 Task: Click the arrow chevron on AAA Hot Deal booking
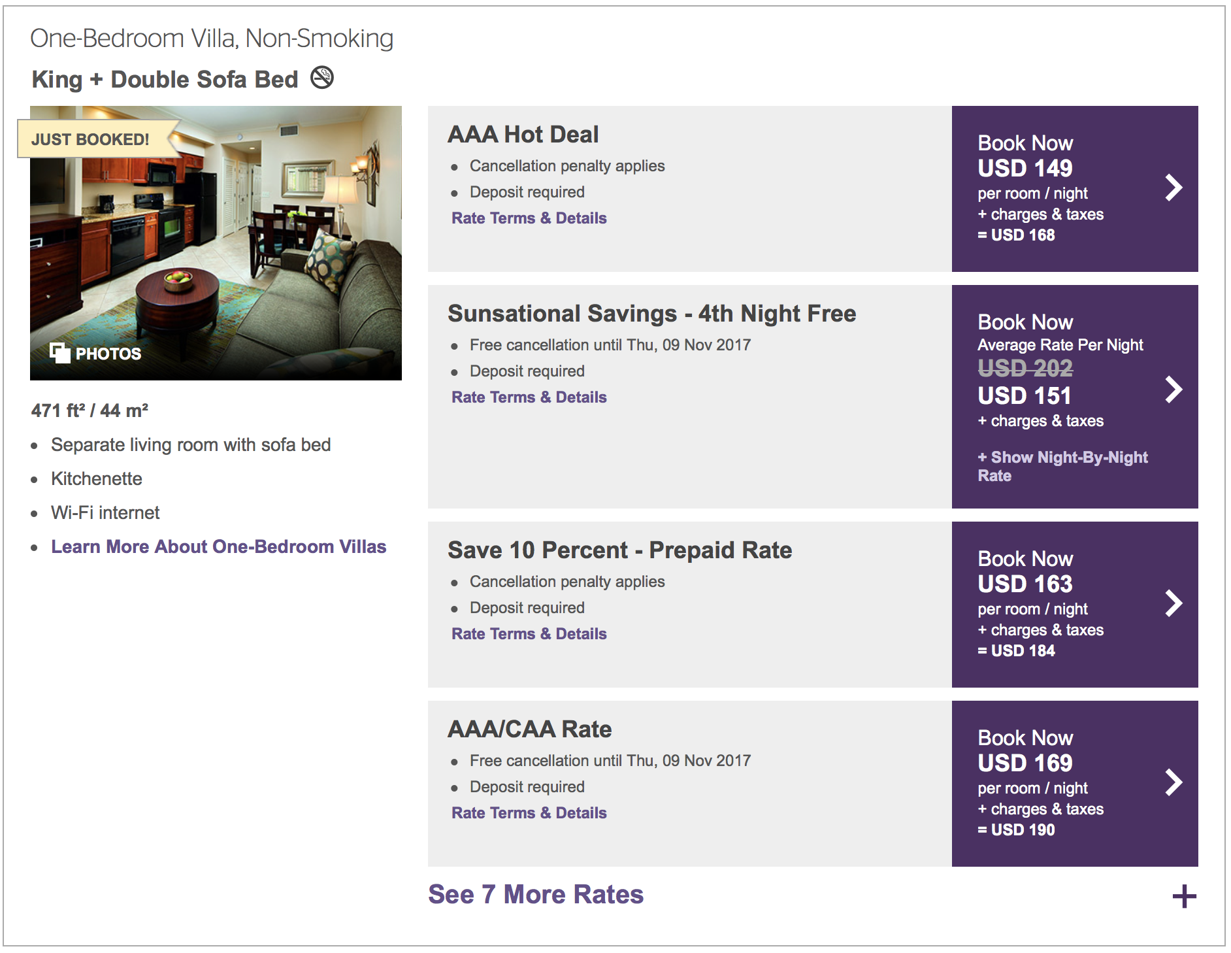[1174, 188]
